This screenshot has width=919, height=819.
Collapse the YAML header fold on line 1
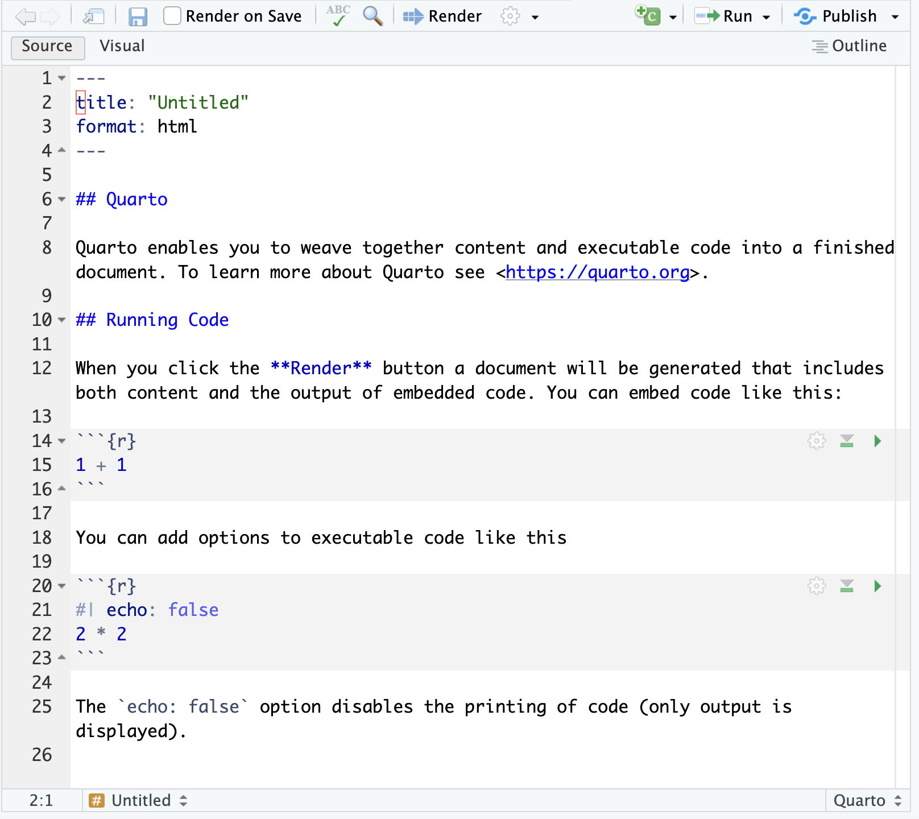coord(62,78)
